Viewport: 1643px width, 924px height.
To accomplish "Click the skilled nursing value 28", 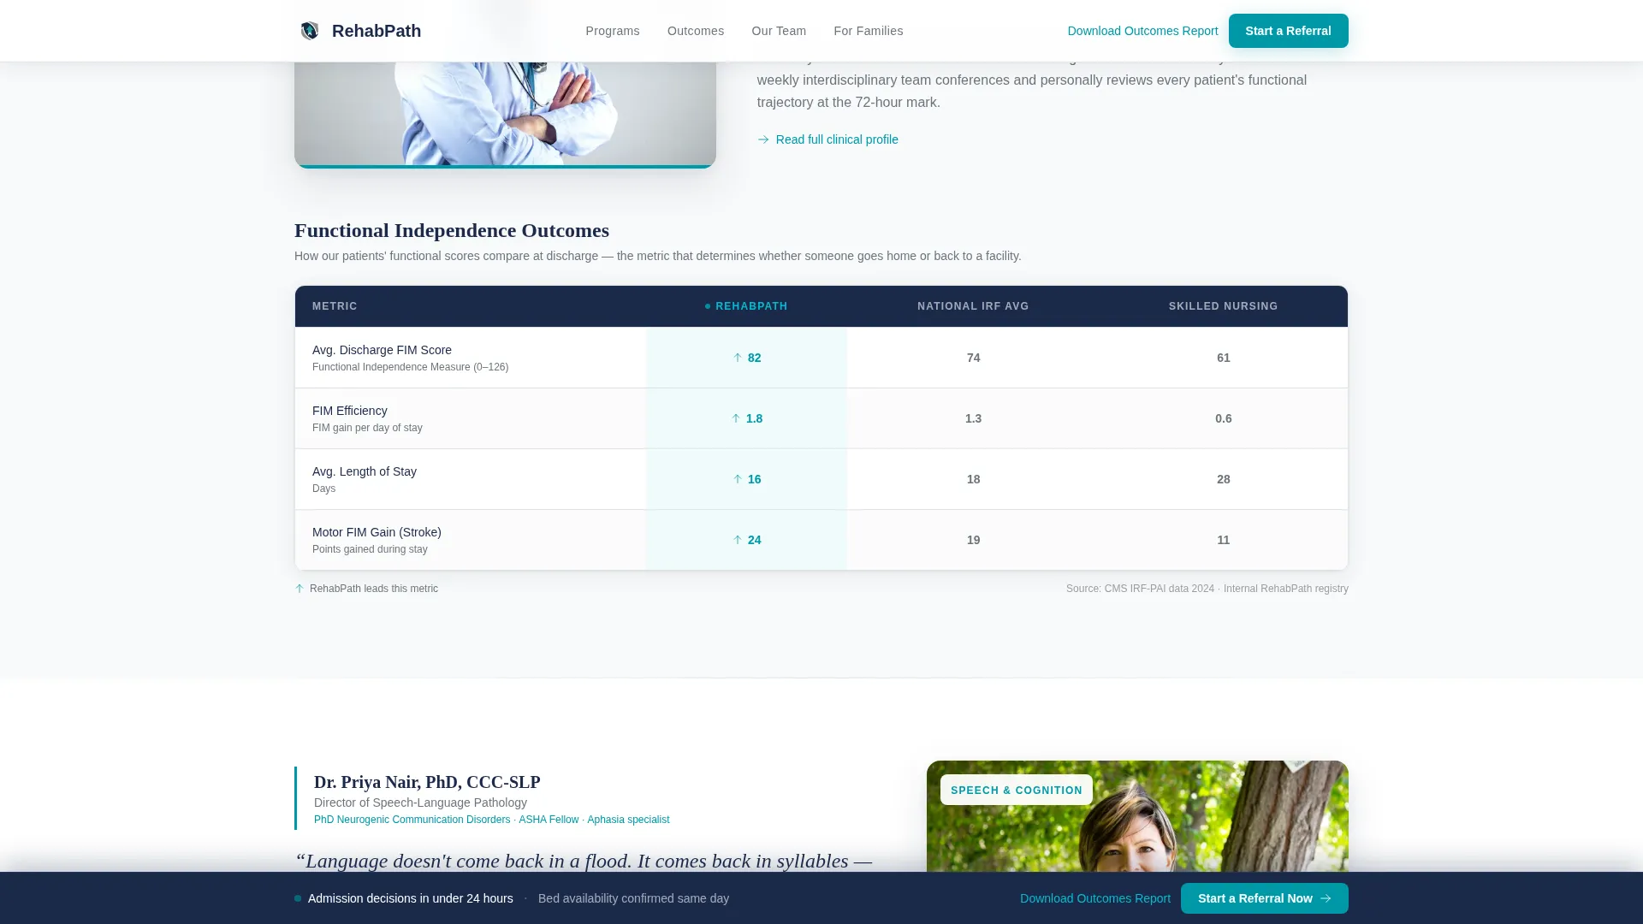I will [1224, 479].
